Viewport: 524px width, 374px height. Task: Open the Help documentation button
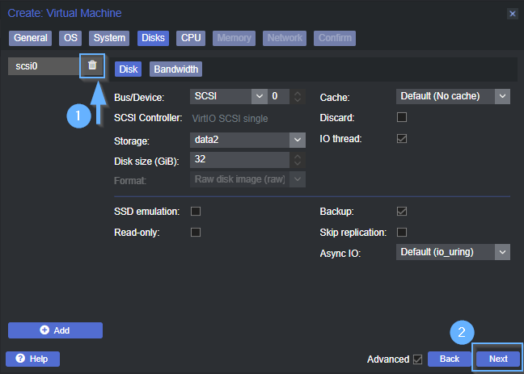point(32,359)
